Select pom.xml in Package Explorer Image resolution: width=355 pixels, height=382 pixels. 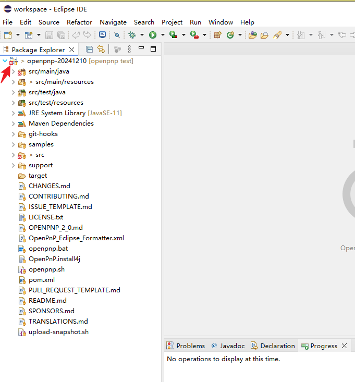(x=41, y=280)
